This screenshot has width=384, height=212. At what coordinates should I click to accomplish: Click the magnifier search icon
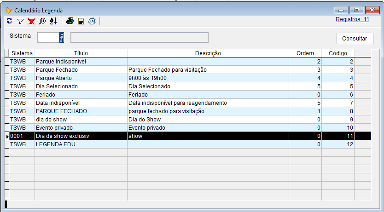(42, 21)
